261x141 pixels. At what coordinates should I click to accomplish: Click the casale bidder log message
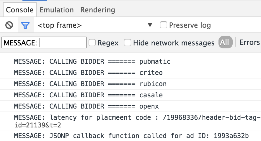[88, 95]
